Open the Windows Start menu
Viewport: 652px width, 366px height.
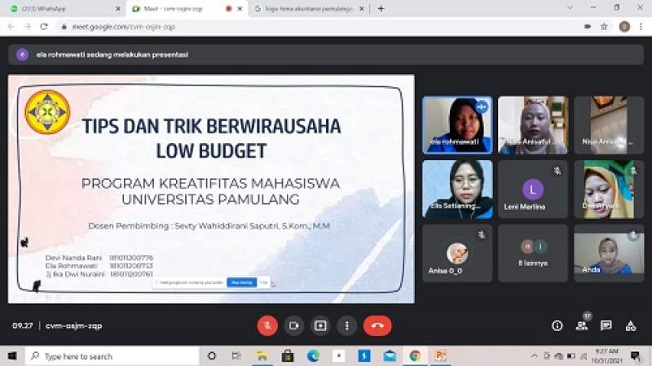pyautogui.click(x=12, y=356)
